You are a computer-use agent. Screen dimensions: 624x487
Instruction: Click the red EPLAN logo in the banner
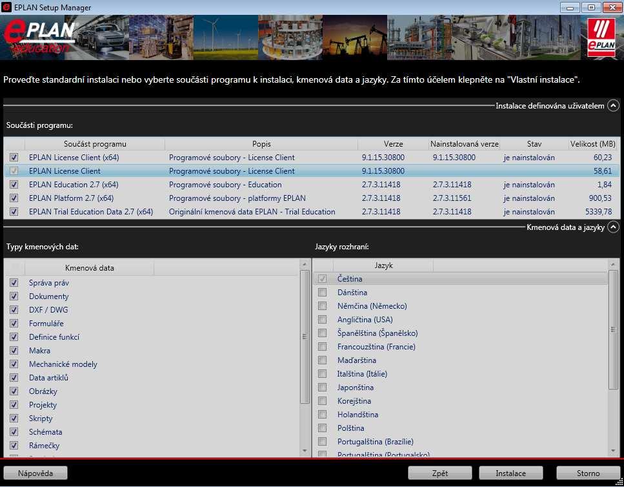pyautogui.click(x=601, y=38)
